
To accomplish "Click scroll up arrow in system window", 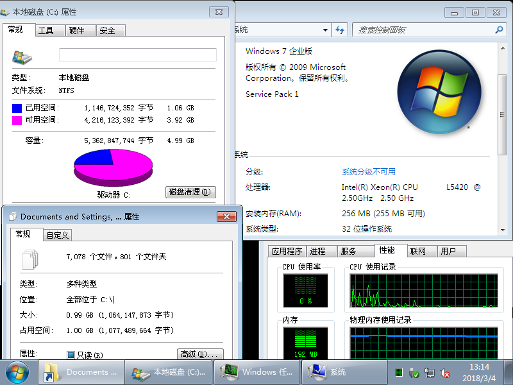I will coord(503,49).
